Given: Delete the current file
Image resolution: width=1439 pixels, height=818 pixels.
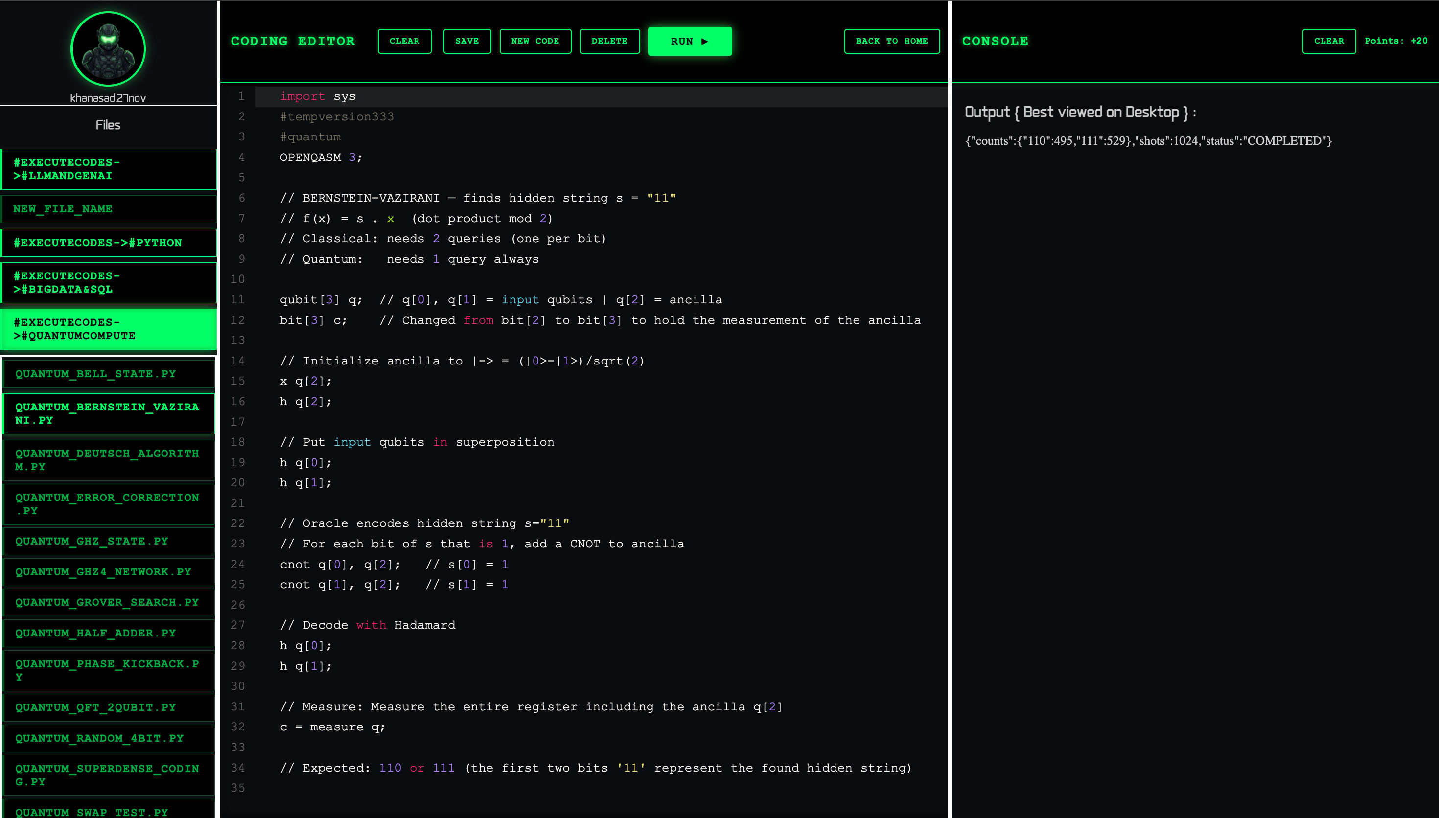Looking at the screenshot, I should (x=609, y=41).
